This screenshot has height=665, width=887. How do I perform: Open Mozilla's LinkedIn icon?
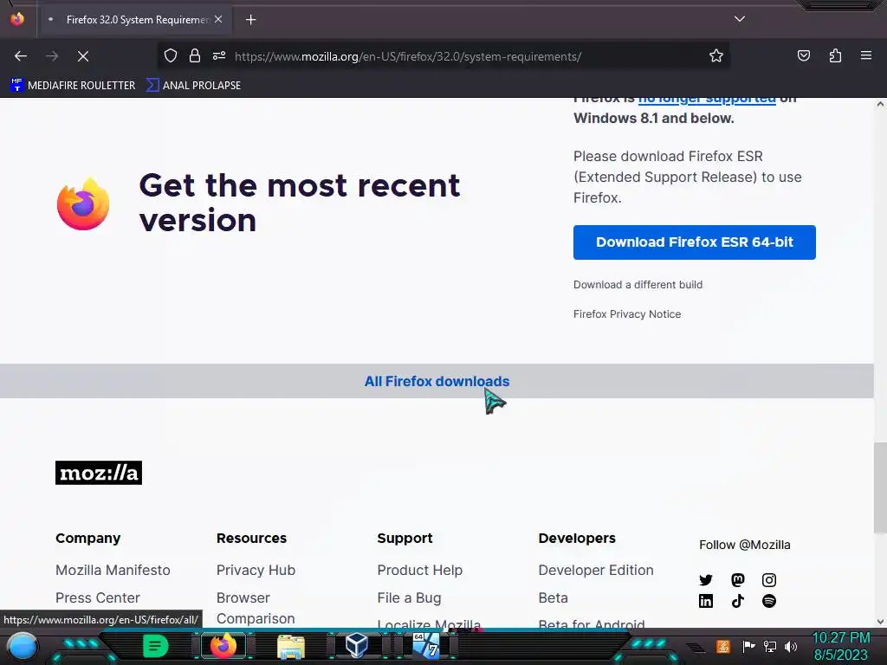[x=705, y=601]
